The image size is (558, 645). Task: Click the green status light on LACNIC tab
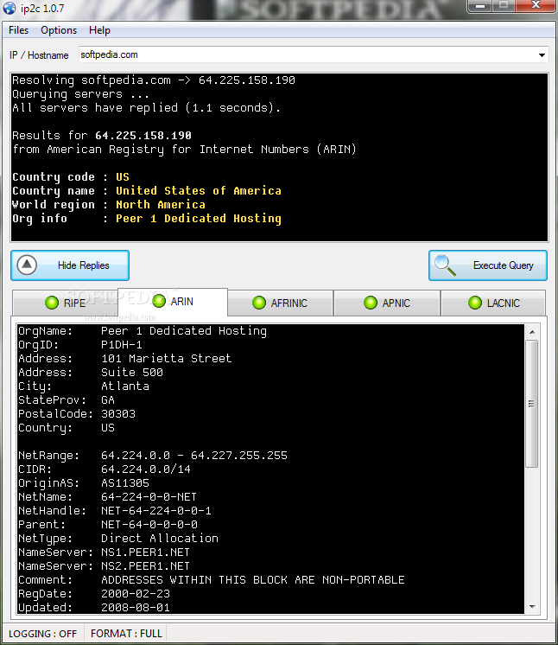click(474, 303)
